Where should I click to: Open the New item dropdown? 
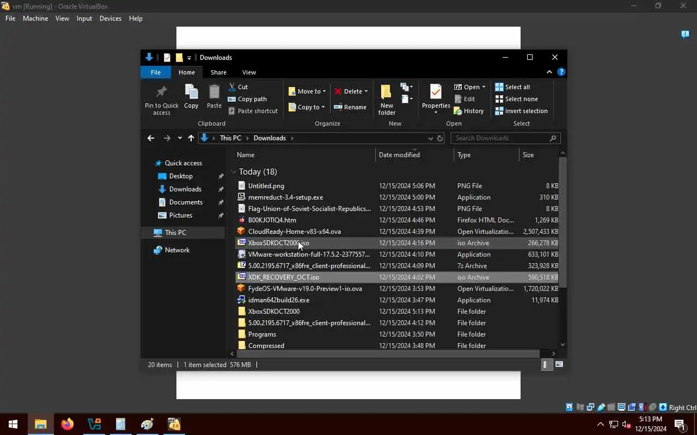407,87
